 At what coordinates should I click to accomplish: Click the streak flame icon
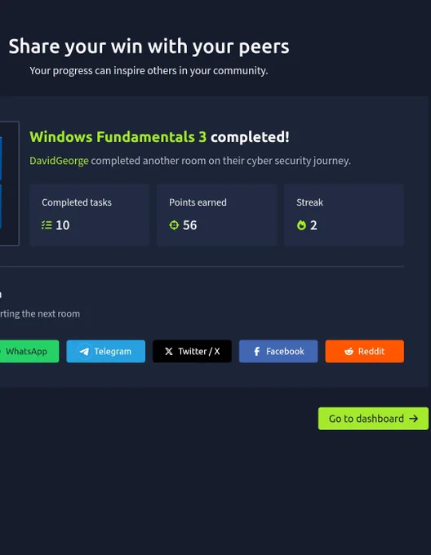(301, 225)
